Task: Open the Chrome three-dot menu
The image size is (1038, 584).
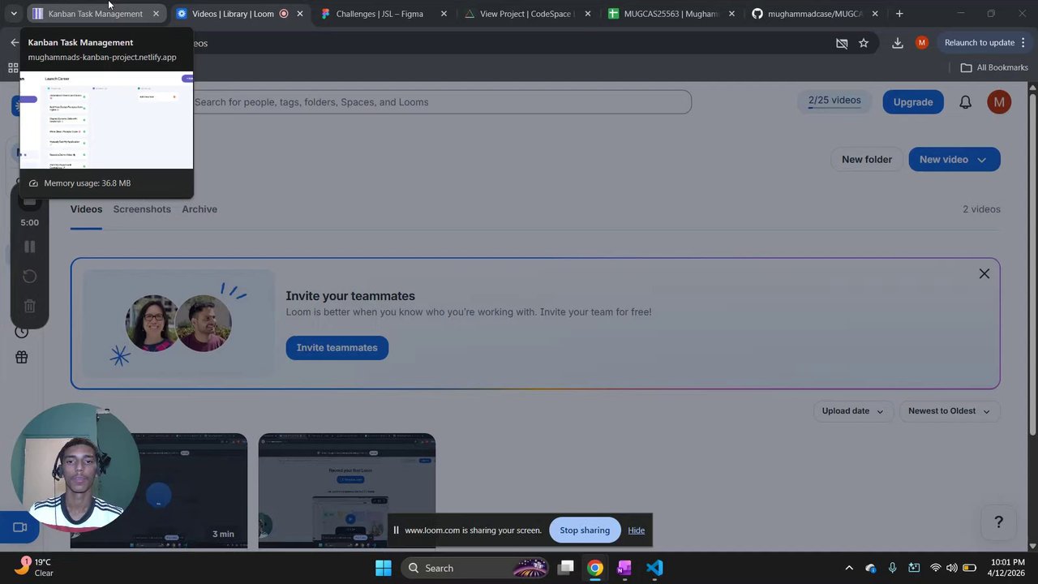Action: [x=1023, y=43]
